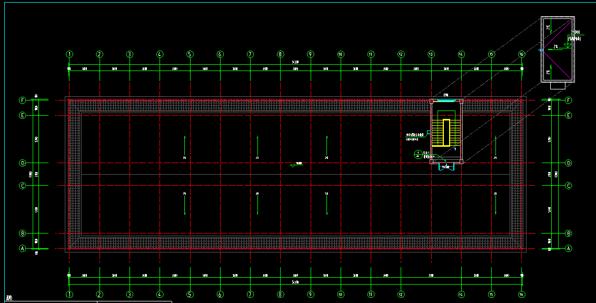The height and width of the screenshot is (303, 596).
Task: Select the right grid bubble labeled C
Action: click(x=569, y=186)
